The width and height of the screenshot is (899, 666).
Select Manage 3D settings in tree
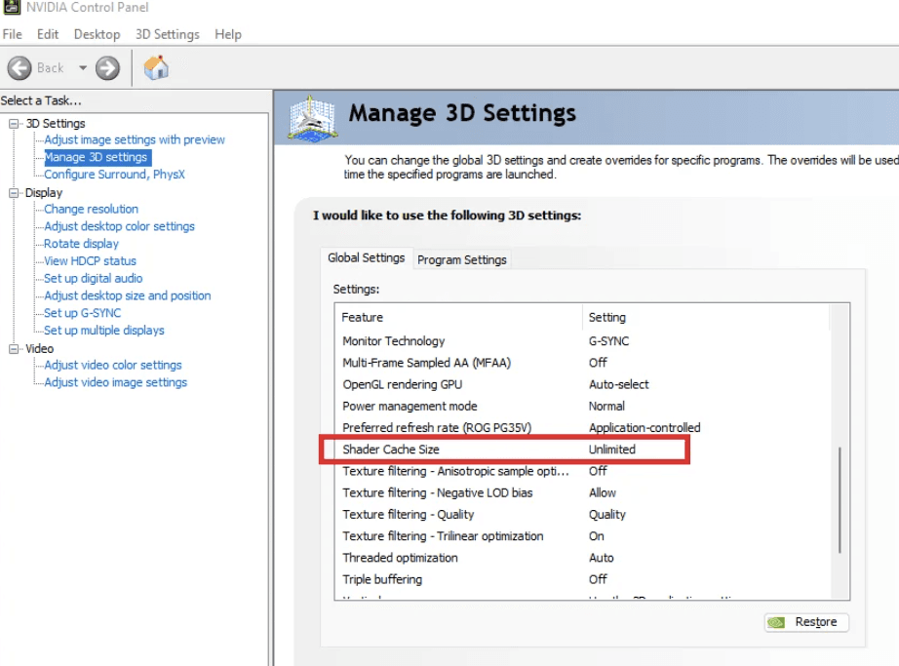point(96,157)
